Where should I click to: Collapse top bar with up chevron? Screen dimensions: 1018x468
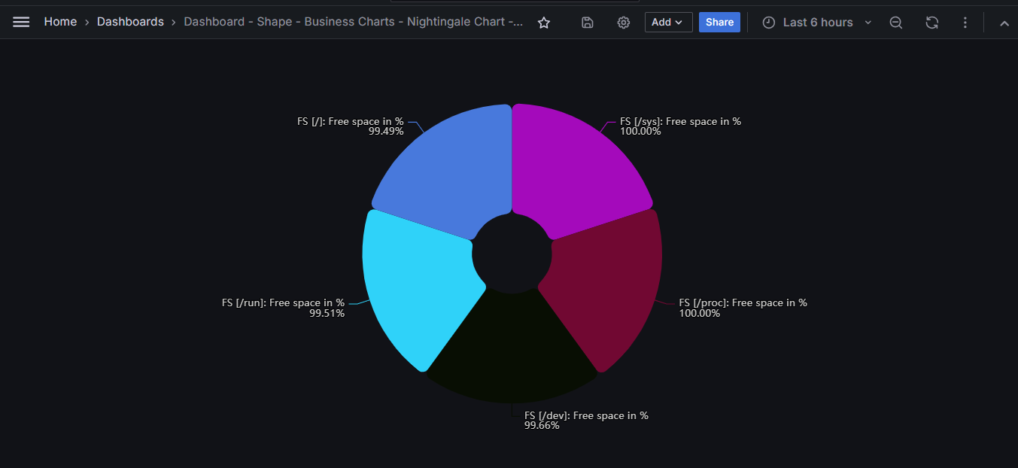1004,23
